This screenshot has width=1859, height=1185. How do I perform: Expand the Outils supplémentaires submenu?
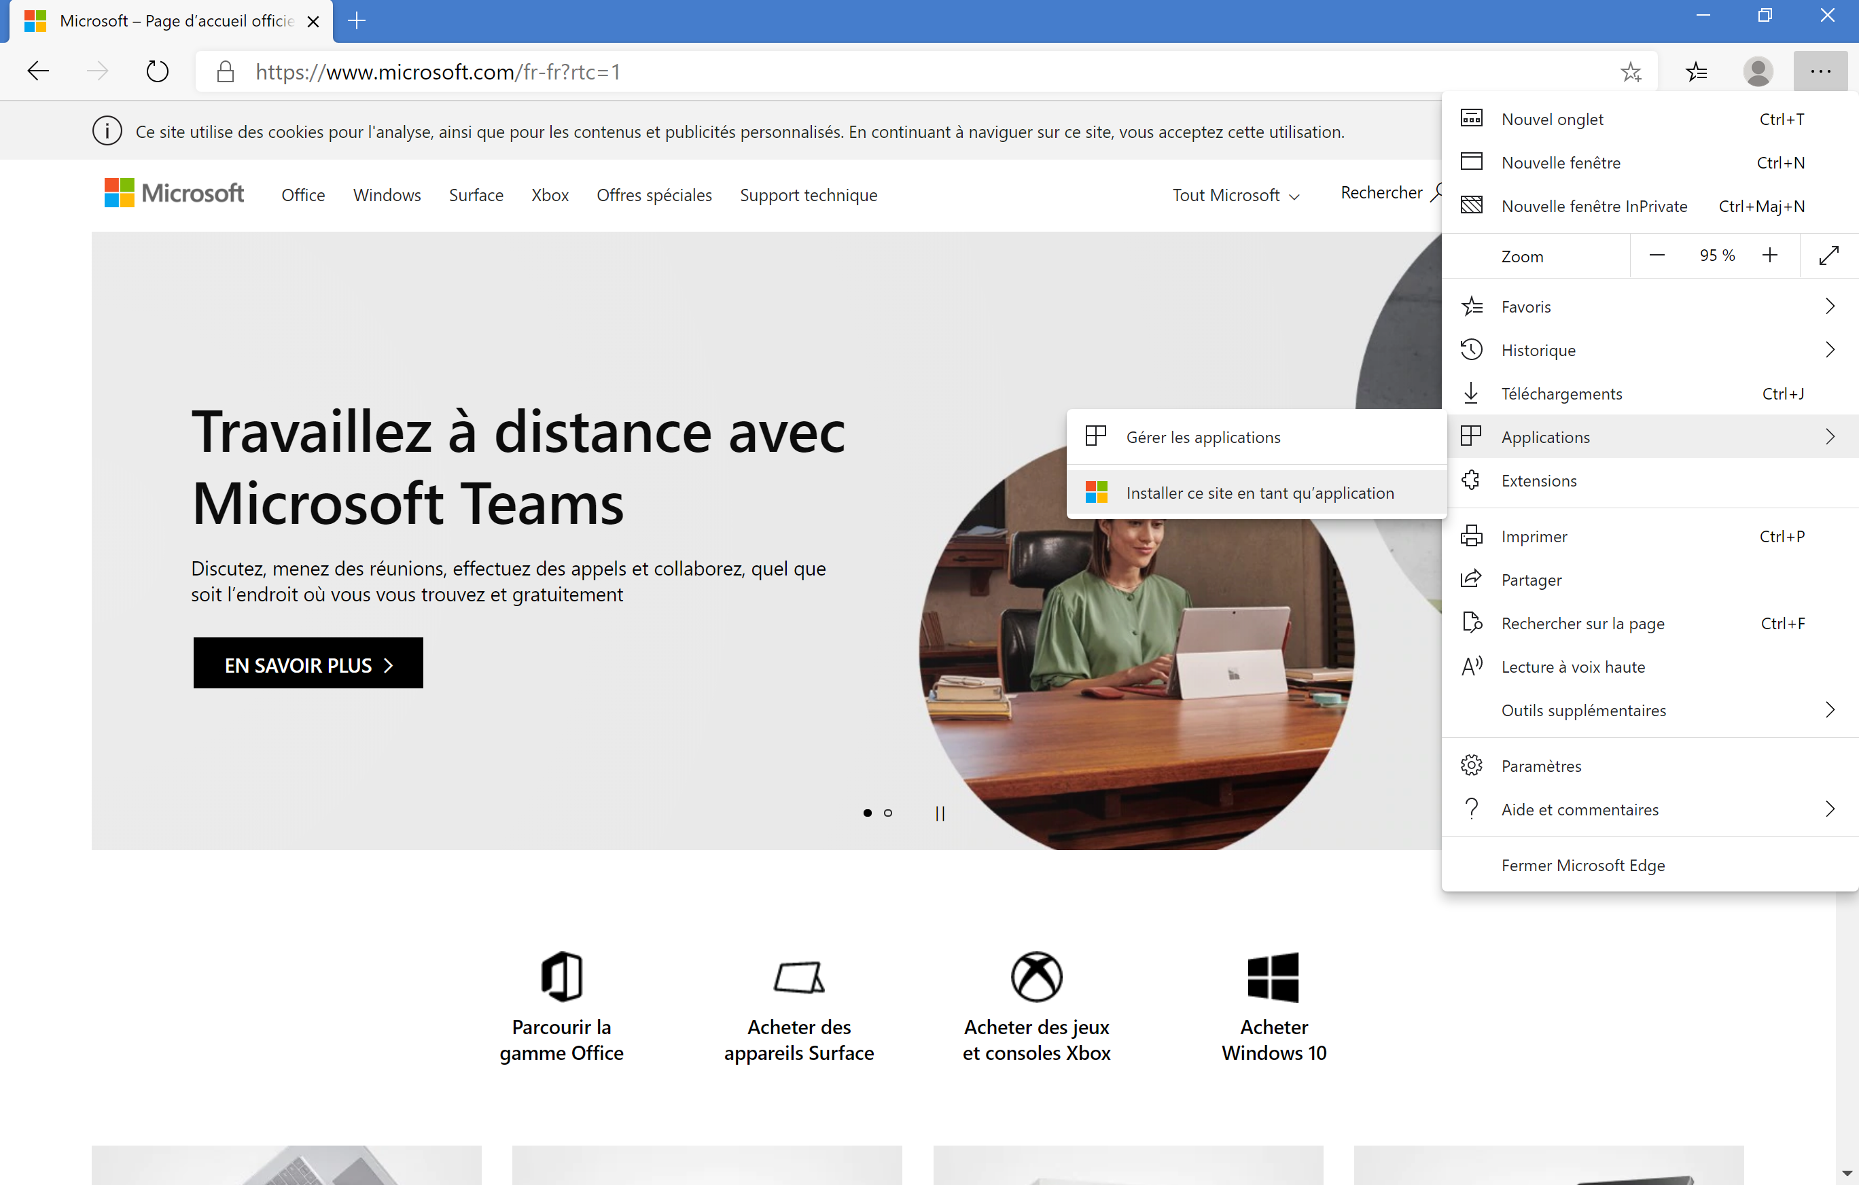(1649, 710)
